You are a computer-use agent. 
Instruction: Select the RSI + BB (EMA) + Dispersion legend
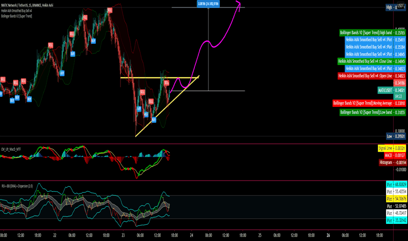(x=17, y=186)
